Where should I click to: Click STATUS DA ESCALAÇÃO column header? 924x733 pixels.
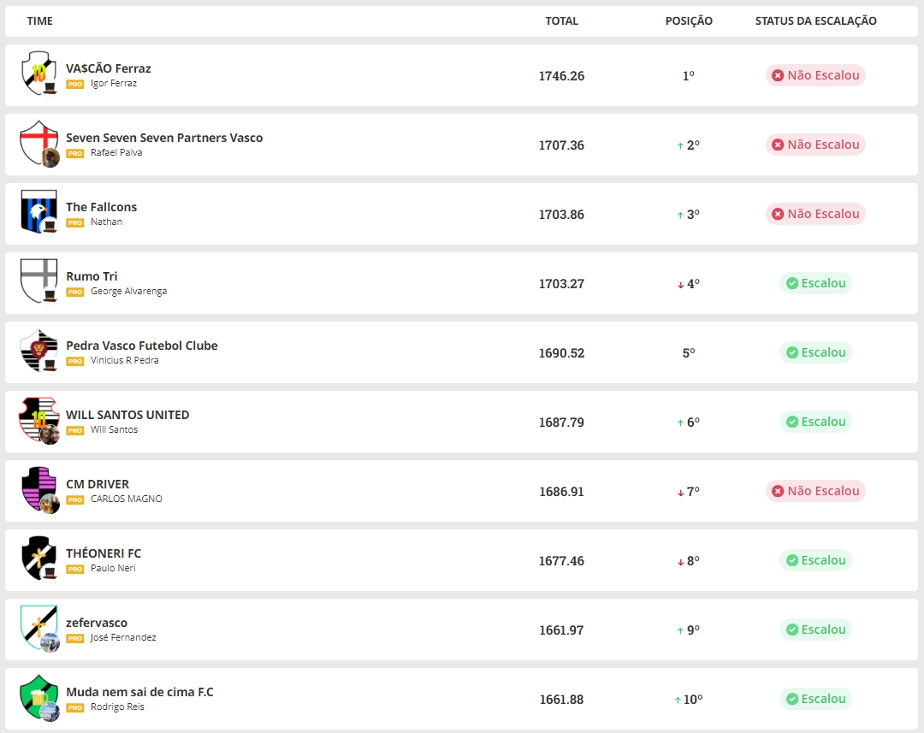[815, 21]
